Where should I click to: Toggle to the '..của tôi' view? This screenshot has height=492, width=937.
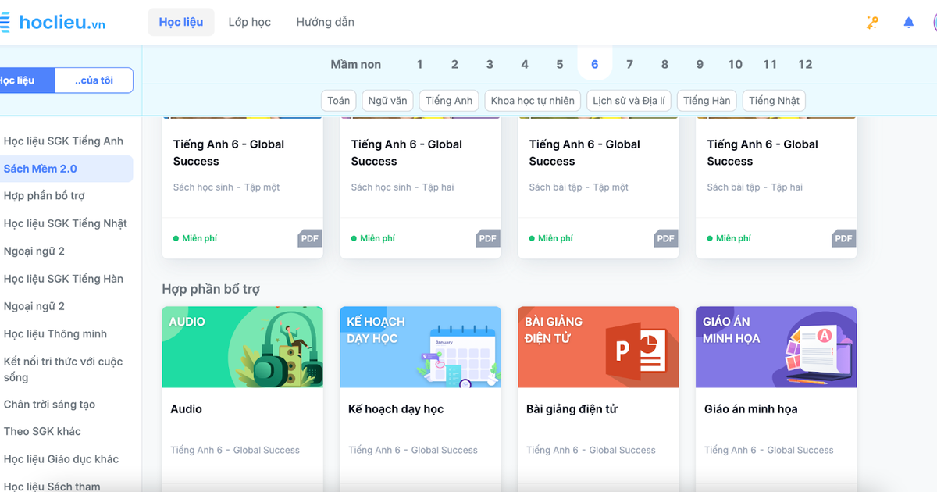(x=94, y=80)
